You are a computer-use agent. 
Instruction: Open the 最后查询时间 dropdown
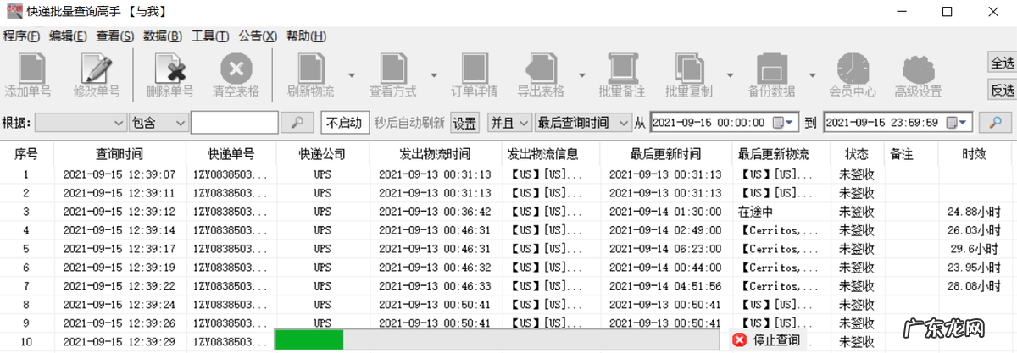[x=582, y=123]
